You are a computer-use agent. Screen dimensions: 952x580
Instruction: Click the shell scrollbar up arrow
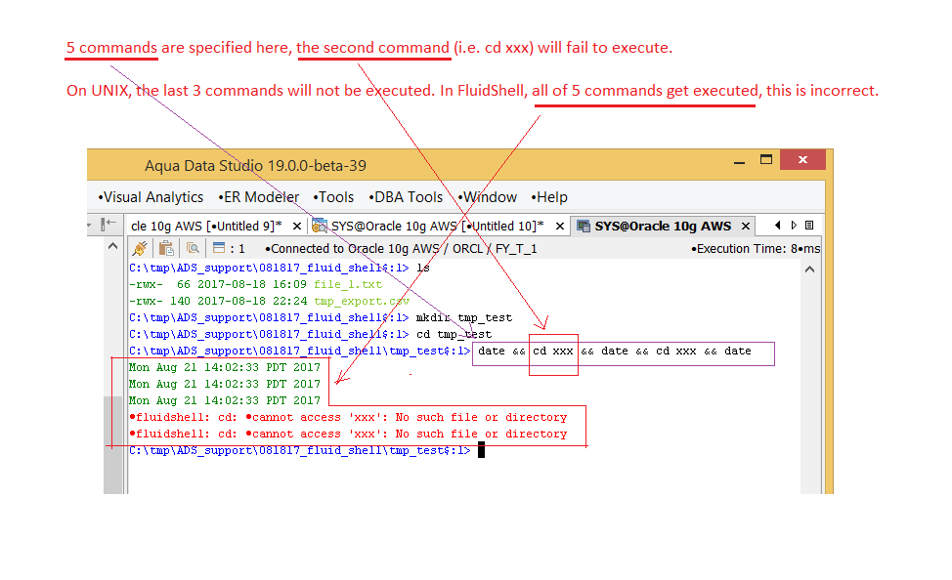click(810, 269)
